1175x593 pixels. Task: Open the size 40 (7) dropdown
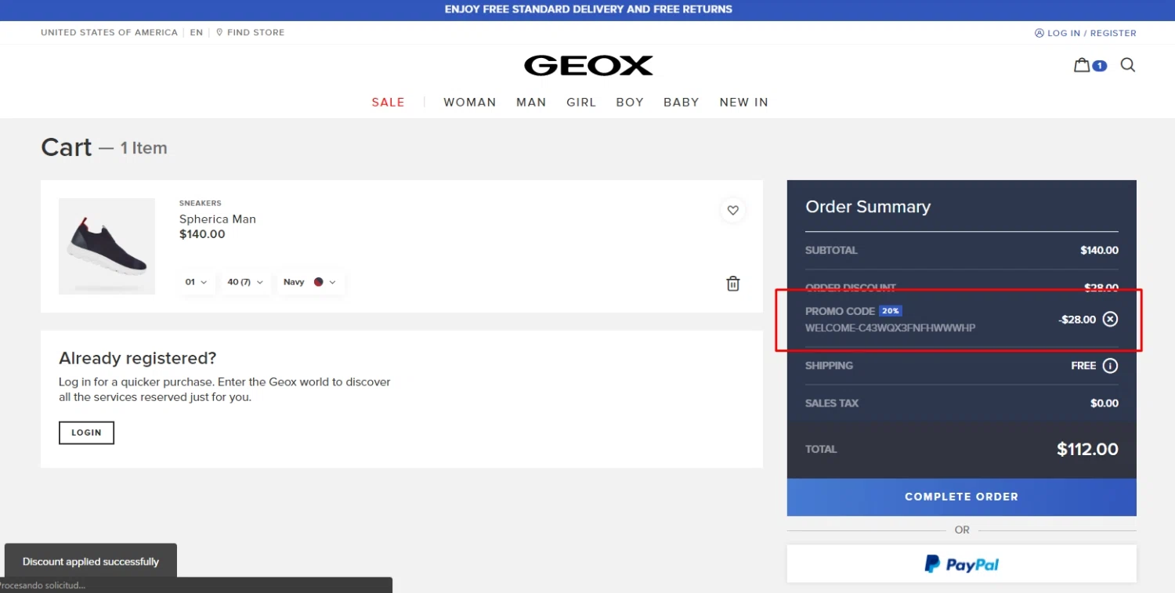coord(246,282)
